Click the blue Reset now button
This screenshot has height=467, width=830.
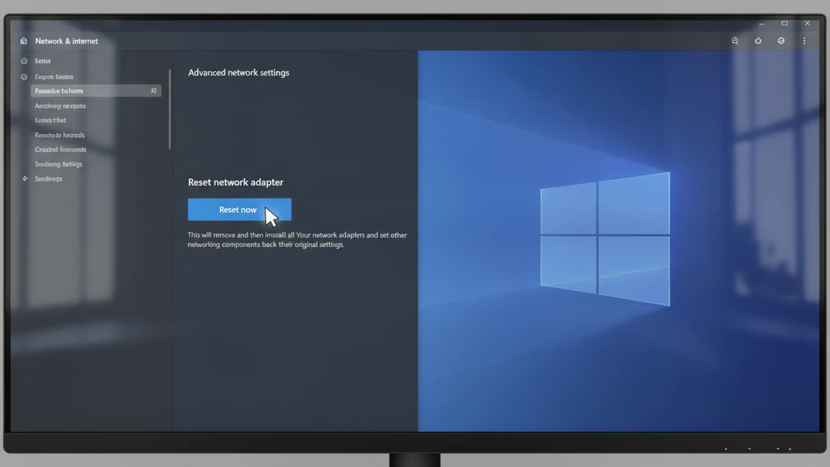click(x=239, y=210)
